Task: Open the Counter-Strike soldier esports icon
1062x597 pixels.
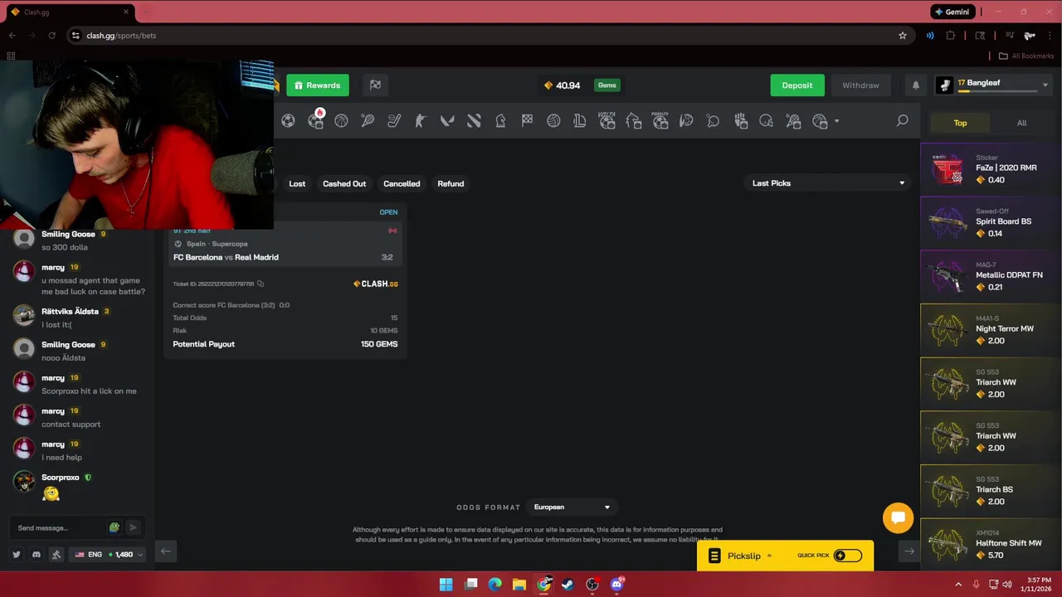Action: click(421, 121)
